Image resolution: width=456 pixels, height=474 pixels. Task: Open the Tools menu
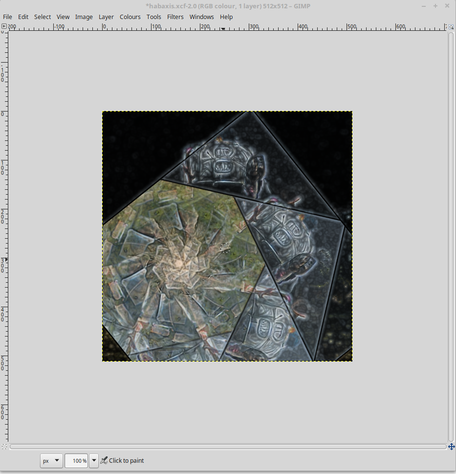pyautogui.click(x=153, y=17)
